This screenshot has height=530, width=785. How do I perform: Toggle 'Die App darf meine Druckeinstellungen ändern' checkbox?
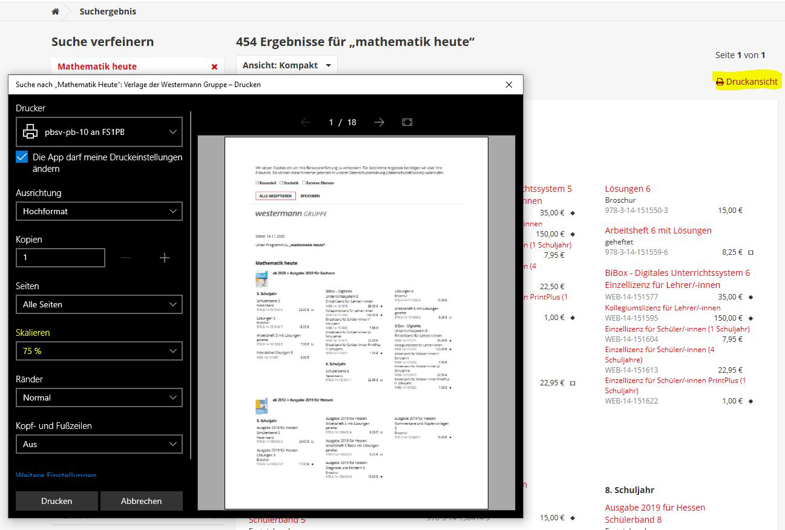pos(22,157)
